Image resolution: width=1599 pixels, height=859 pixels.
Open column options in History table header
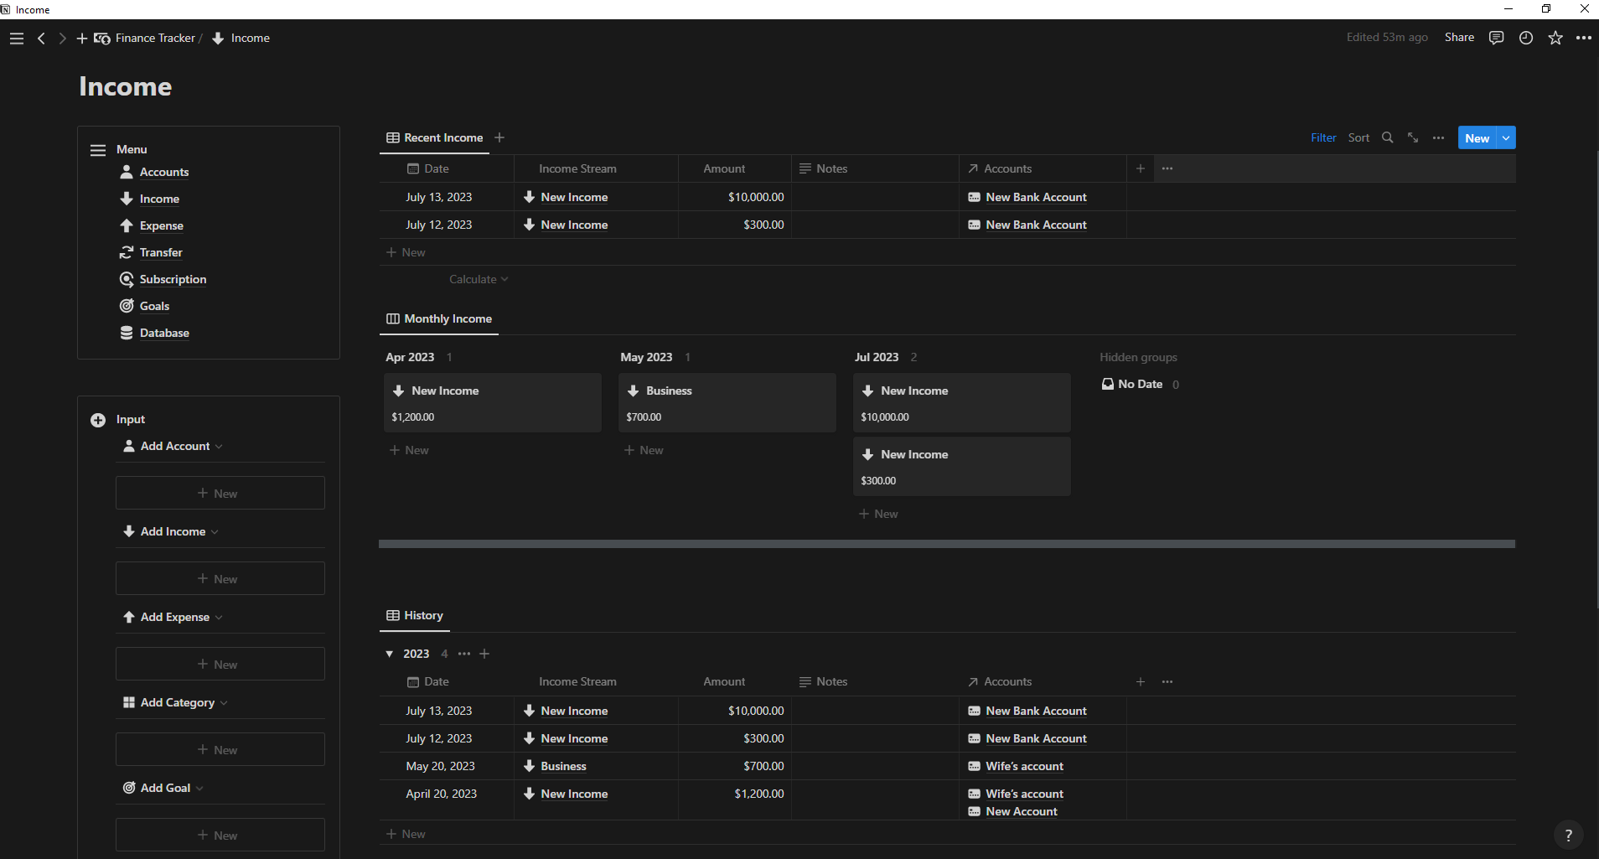(1167, 681)
